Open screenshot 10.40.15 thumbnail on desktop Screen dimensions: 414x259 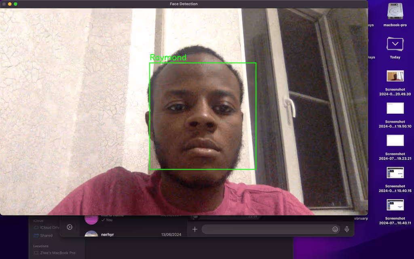(x=395, y=173)
